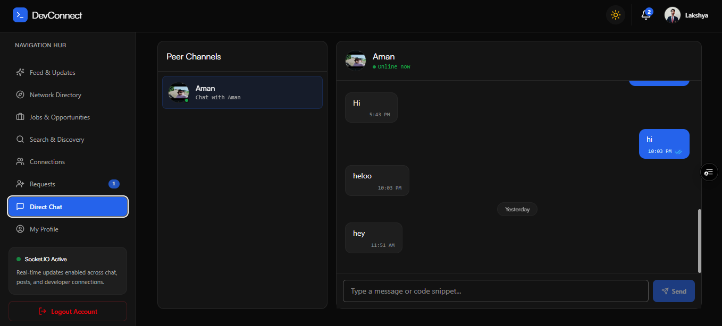This screenshot has height=326, width=722.
Task: Go to Network Directory
Action: coord(68,95)
